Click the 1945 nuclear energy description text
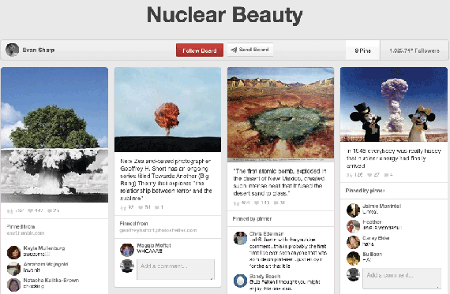 (x=394, y=158)
